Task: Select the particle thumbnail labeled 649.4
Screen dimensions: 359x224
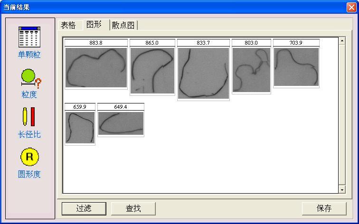Action: pyautogui.click(x=121, y=123)
